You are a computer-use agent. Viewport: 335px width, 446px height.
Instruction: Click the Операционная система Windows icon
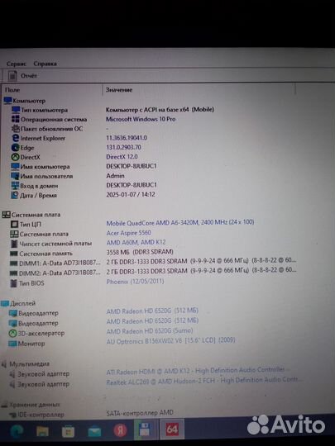(16, 119)
